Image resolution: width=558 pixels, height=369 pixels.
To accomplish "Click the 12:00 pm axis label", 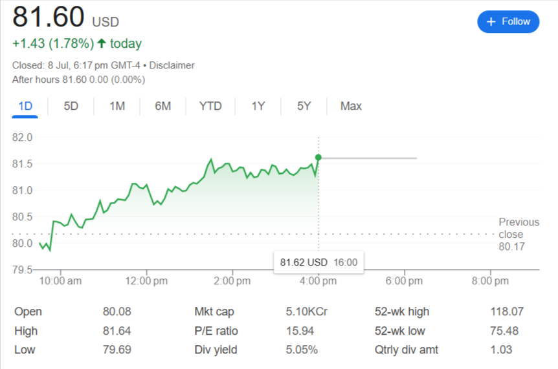I will pos(146,281).
